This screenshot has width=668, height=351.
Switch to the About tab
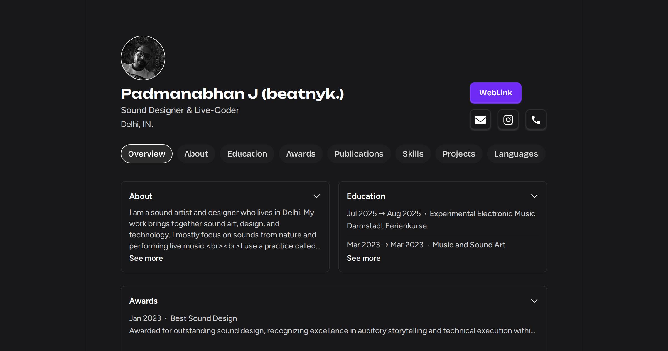[196, 154]
